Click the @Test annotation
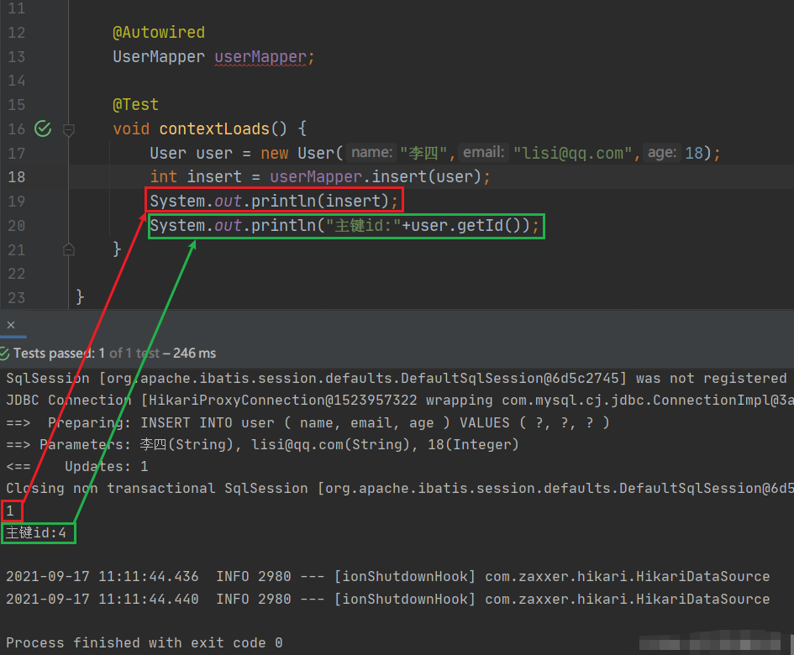The image size is (794, 655). point(136,105)
